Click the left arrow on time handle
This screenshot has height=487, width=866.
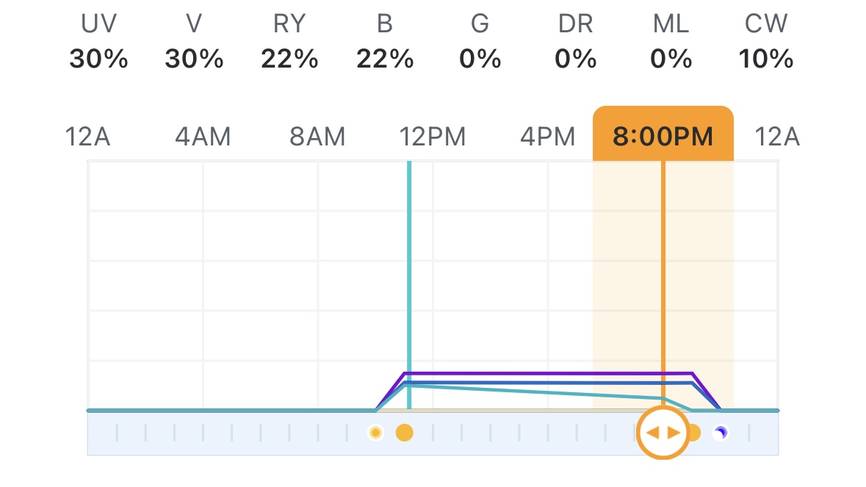pyautogui.click(x=652, y=433)
